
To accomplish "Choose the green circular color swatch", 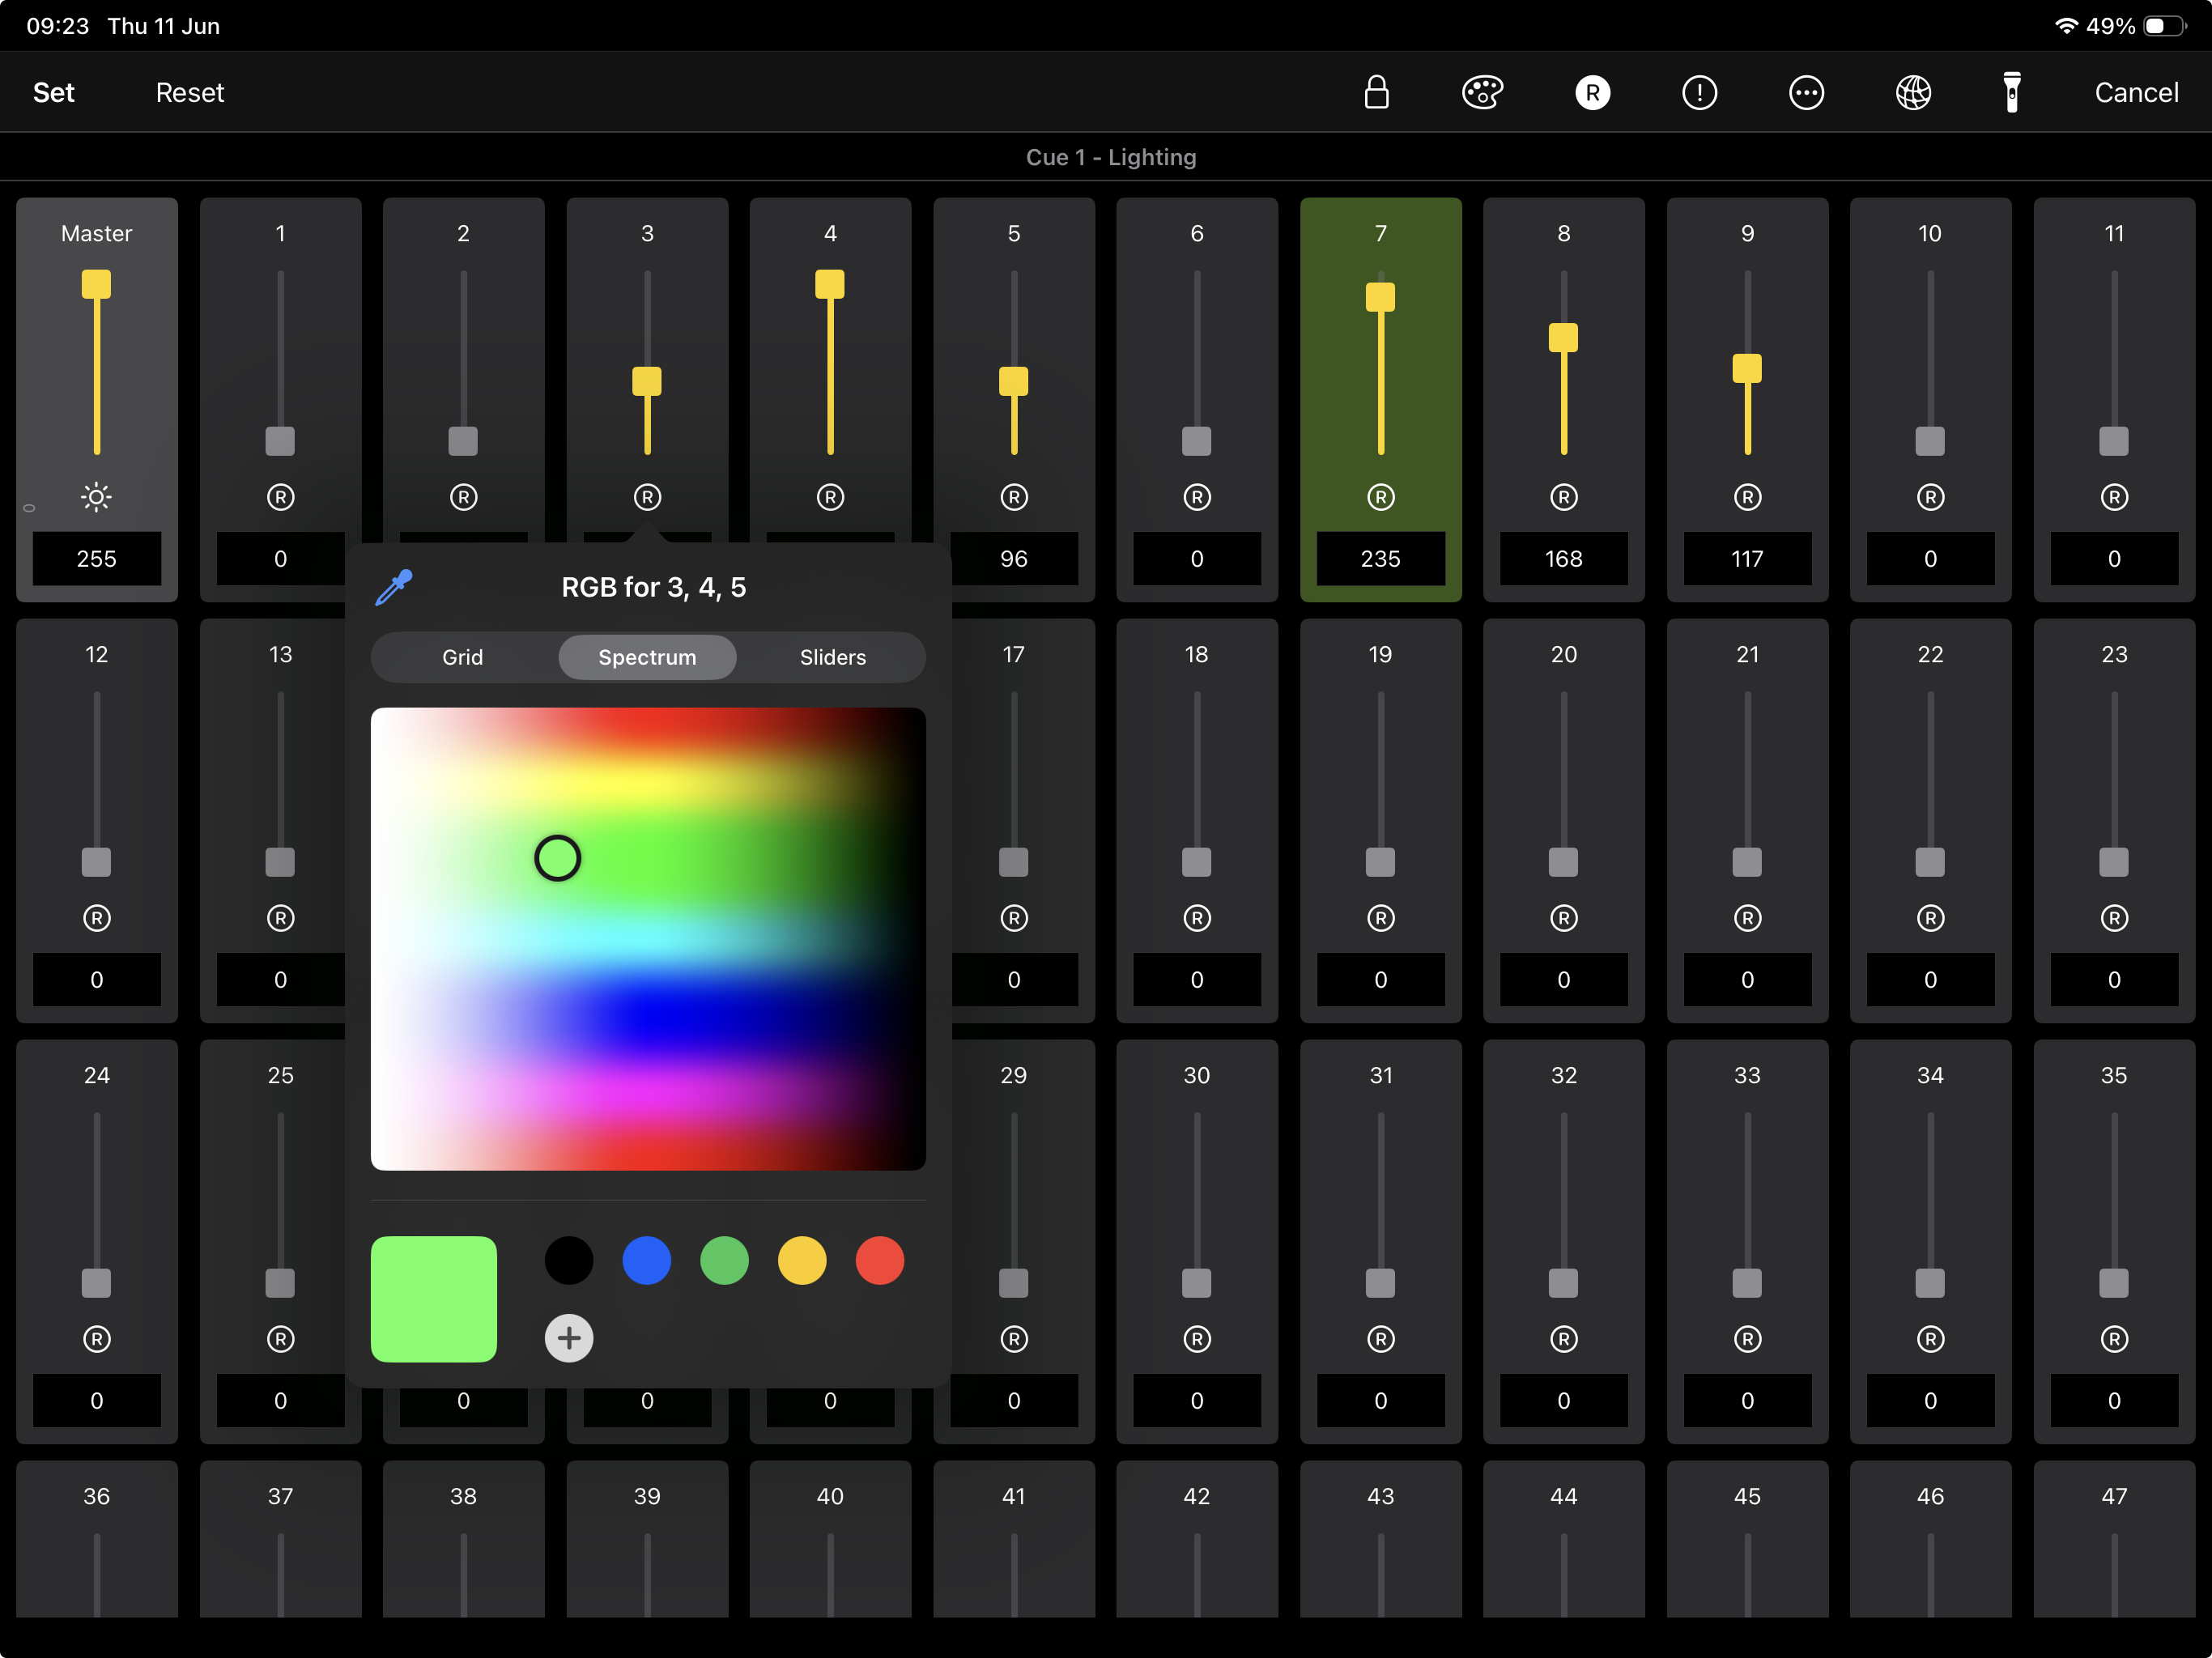I will (x=725, y=1260).
